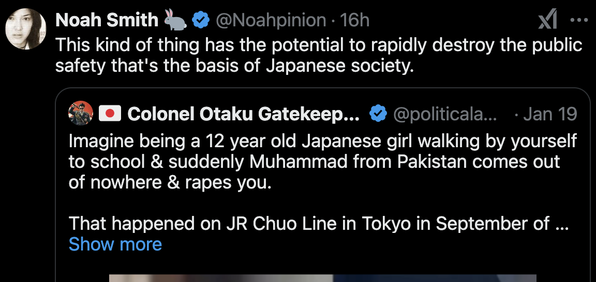Click the separator dot before Jan 19
This screenshot has width=596, height=282.
tap(516, 114)
